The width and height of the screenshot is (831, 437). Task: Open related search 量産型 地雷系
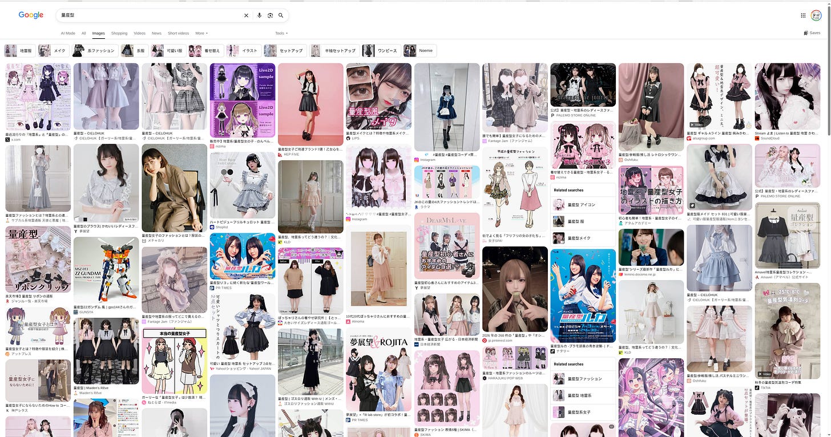[583, 395]
